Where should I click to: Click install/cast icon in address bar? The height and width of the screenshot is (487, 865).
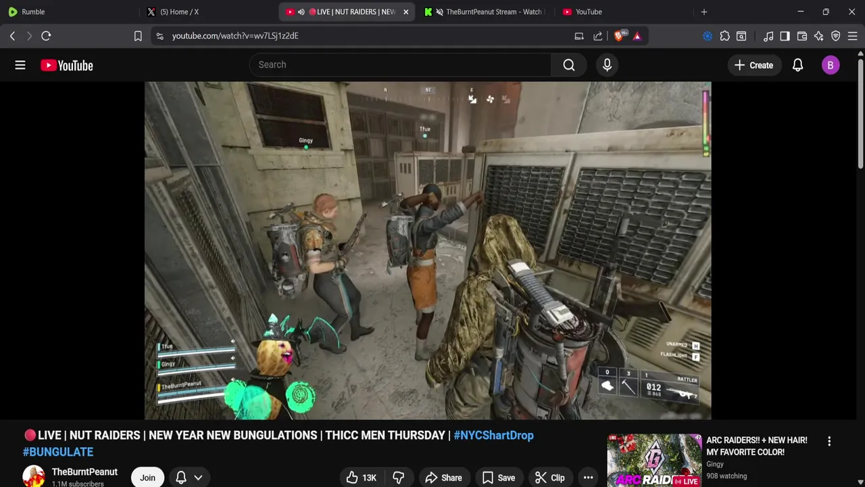click(579, 36)
